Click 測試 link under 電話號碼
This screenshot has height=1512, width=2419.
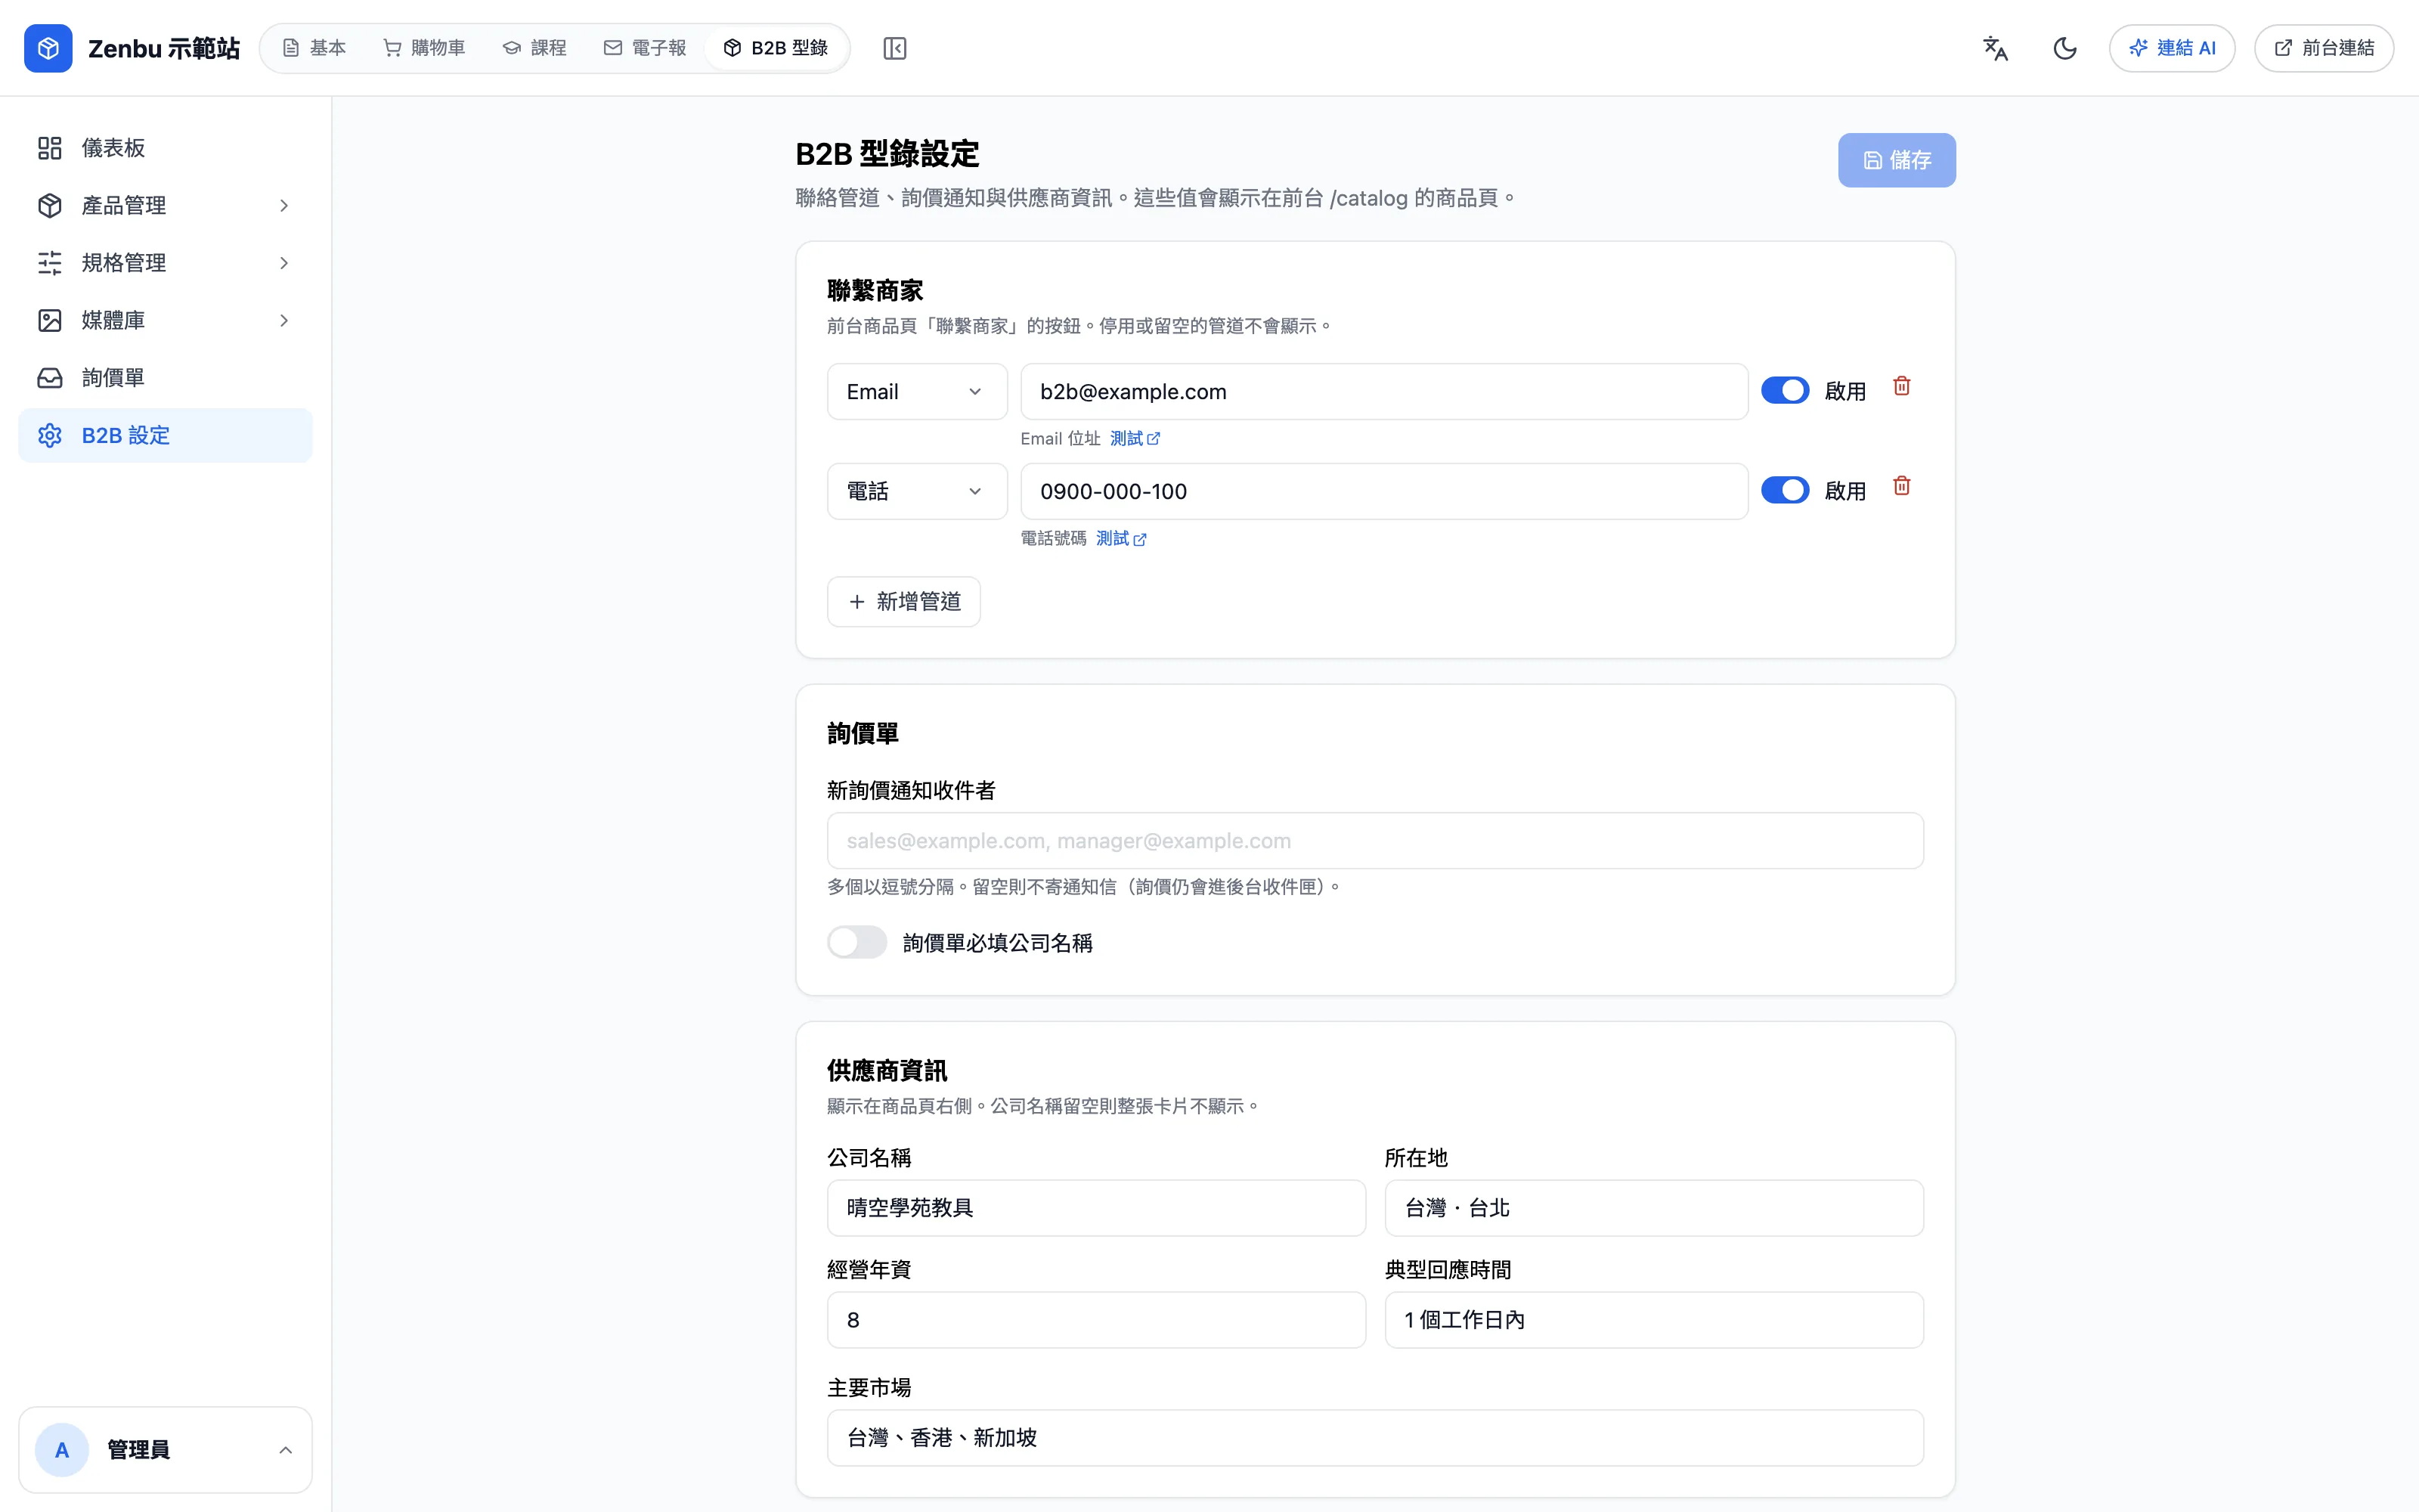coord(1122,539)
